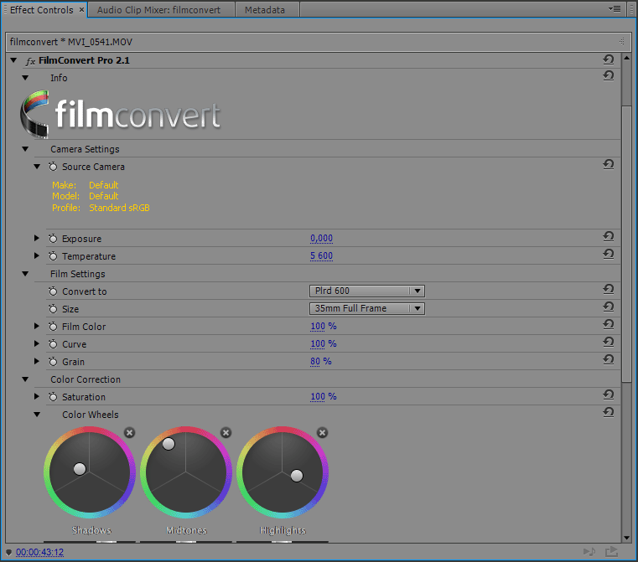
Task: Click the timecode 00:00:43:12
Action: [40, 552]
